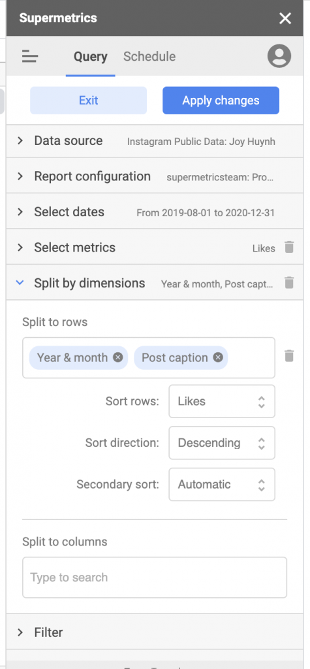Click the 'Year & month, Post capt…' summary
This screenshot has width=310, height=669.
[x=217, y=284]
